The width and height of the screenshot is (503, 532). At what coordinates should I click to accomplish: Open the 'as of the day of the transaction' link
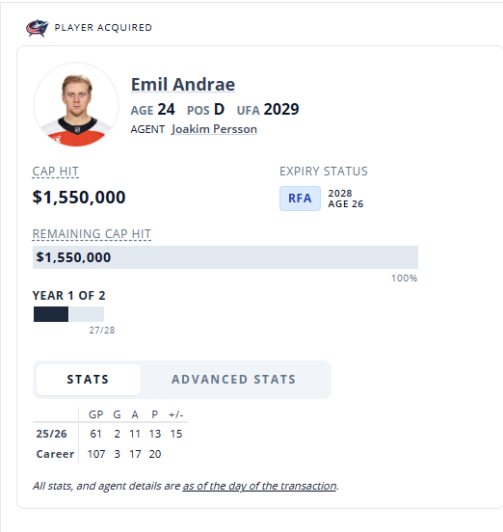pyautogui.click(x=259, y=486)
